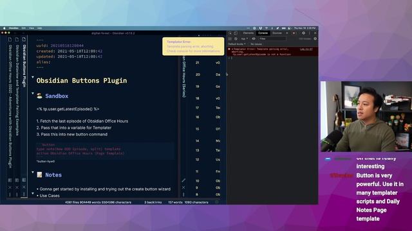The image size is (412, 231).
Task: Switch to the DevTools Console tab
Action: [x=263, y=33]
